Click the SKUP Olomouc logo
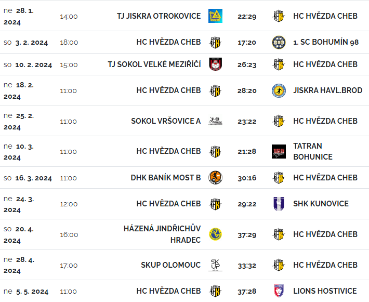 coord(215,265)
